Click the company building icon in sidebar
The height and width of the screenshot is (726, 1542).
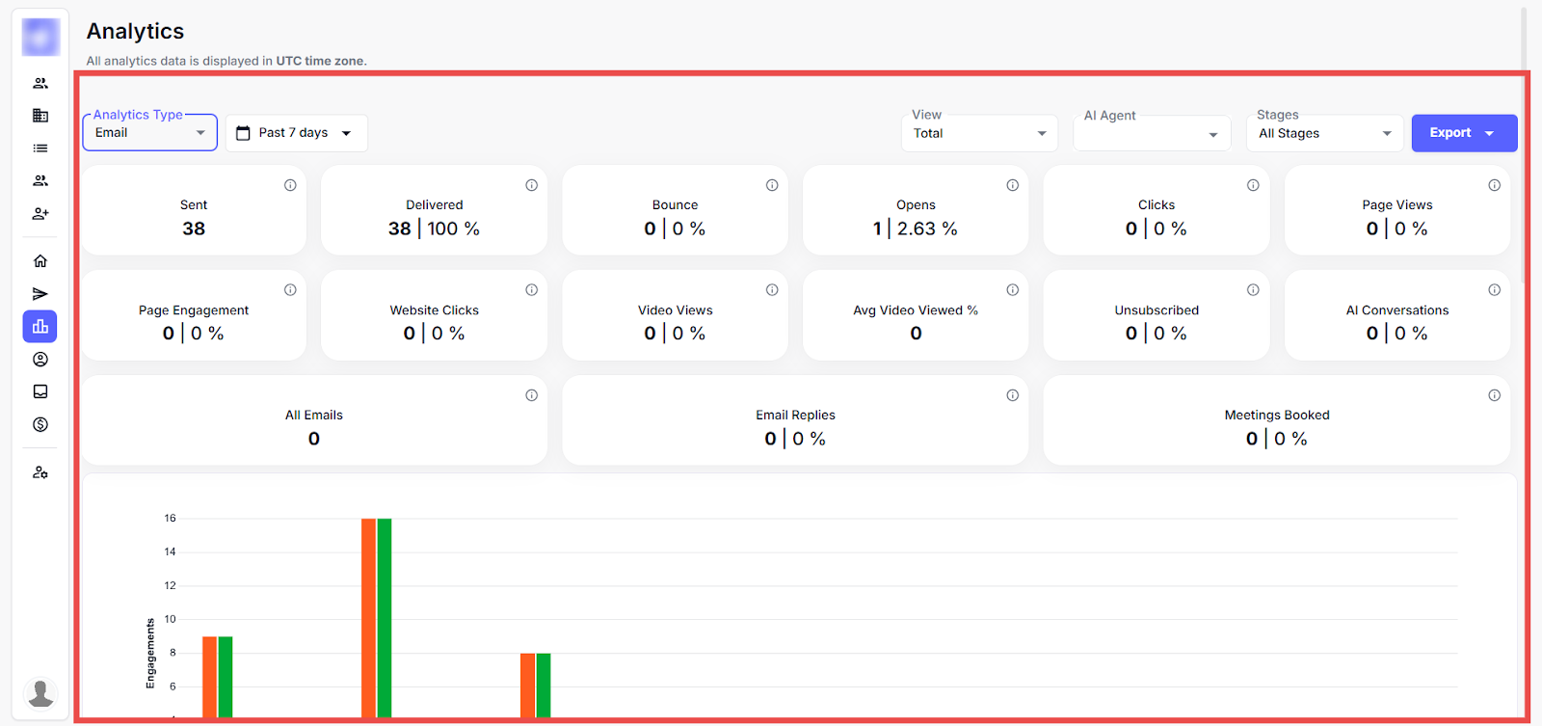(x=40, y=116)
